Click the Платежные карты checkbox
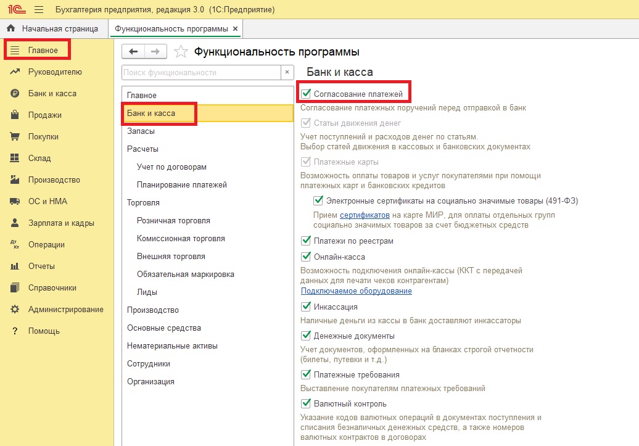This screenshot has width=639, height=446. pos(306,162)
